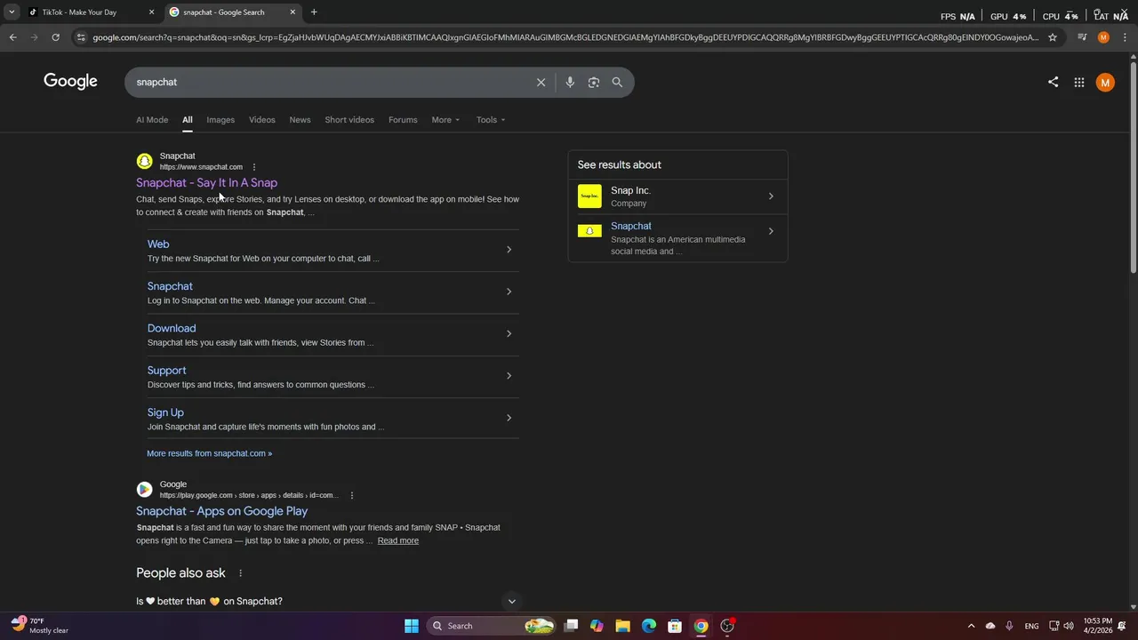Open the Web sitelink
Screen dimensions: 1138x640
(x=158, y=244)
